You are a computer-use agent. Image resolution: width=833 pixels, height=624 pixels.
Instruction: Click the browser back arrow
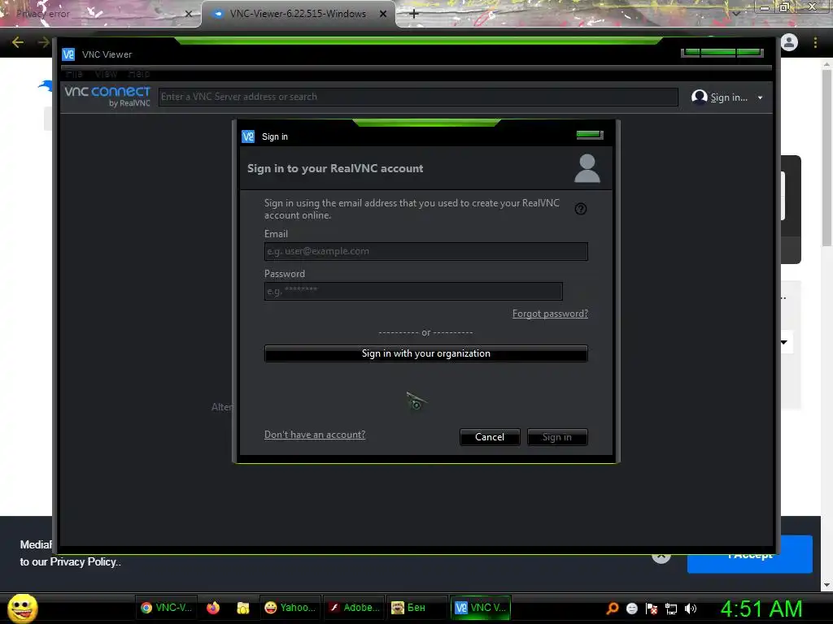(18, 42)
